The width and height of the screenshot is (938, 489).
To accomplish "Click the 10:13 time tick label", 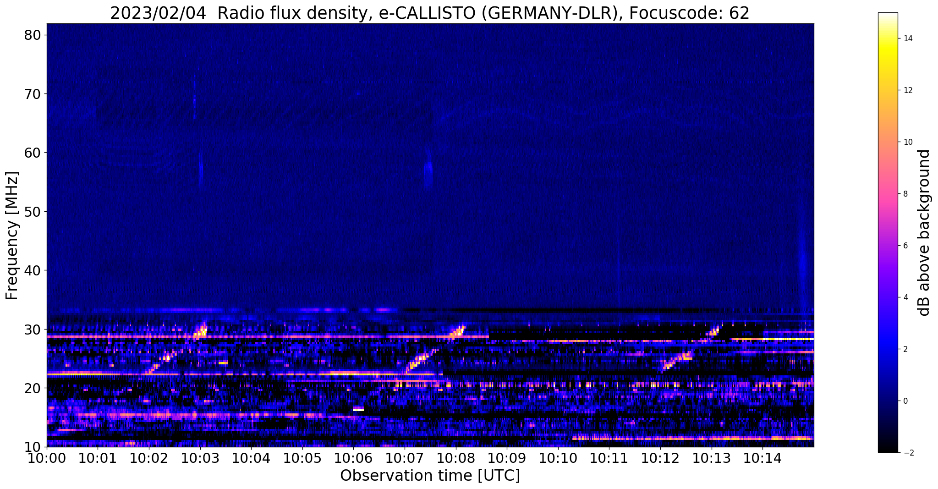I will [711, 458].
